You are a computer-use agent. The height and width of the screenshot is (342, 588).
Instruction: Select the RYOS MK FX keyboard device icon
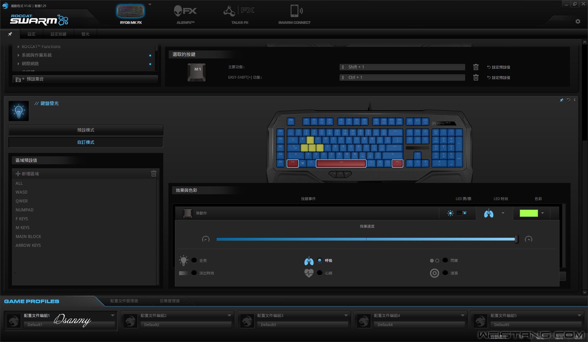pos(130,11)
